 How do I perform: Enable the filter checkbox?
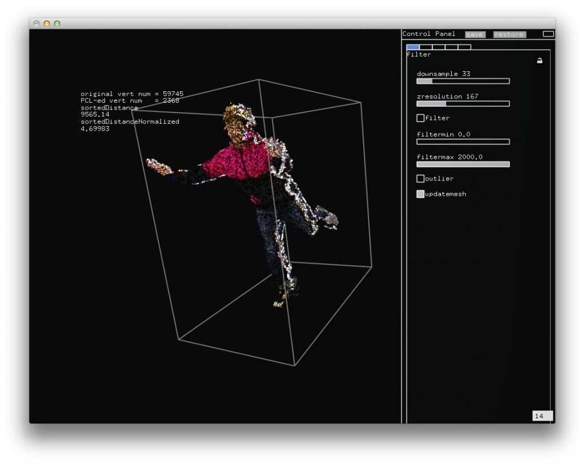pos(420,118)
